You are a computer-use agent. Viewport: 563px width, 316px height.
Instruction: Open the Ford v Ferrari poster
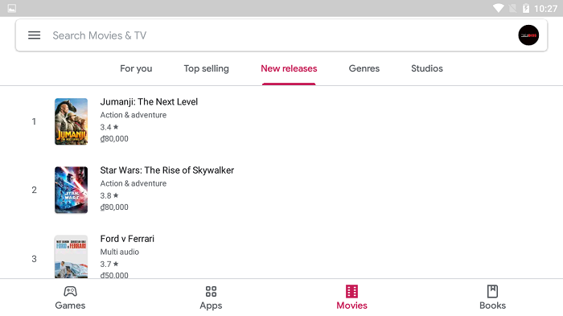(x=71, y=256)
